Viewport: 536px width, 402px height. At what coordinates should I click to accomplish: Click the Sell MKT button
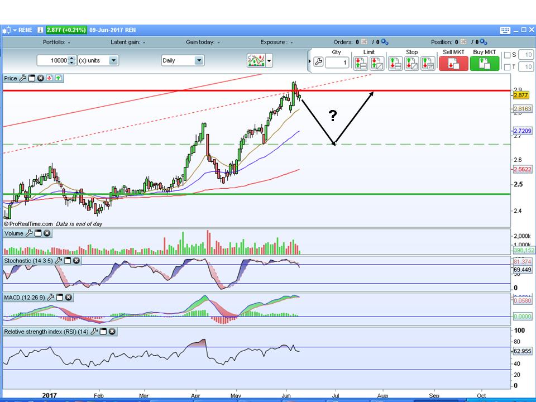(x=453, y=64)
